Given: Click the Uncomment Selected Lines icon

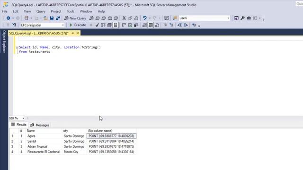Looking at the screenshot, I should (x=171, y=25).
